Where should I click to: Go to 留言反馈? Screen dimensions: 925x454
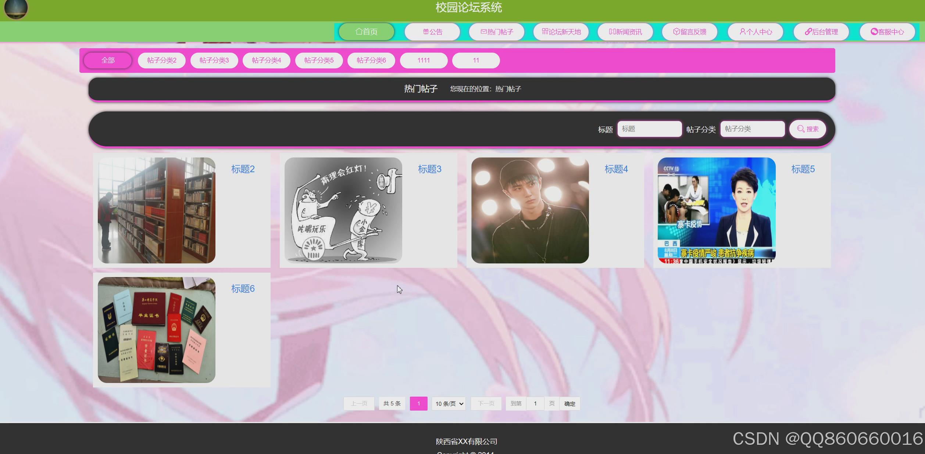click(690, 32)
